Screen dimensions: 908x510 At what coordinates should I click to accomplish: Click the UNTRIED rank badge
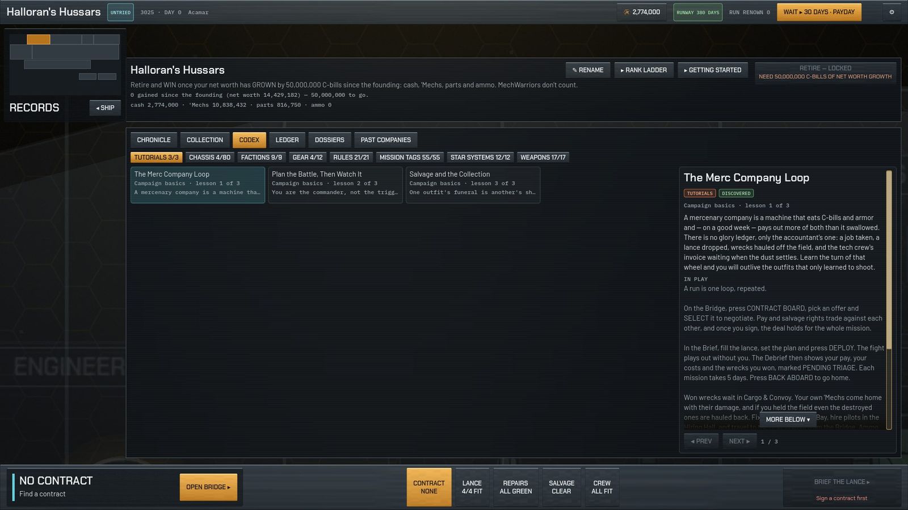[x=120, y=12]
